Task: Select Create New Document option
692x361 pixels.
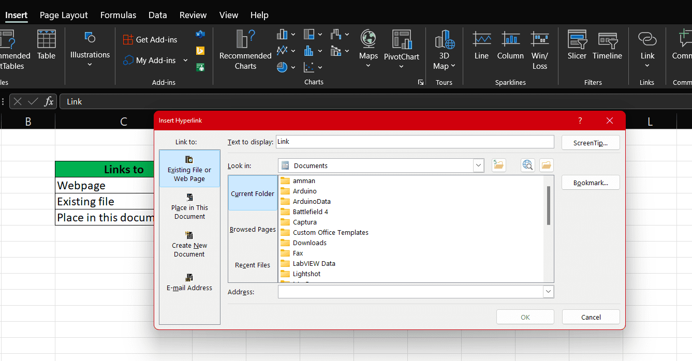Action: point(189,244)
